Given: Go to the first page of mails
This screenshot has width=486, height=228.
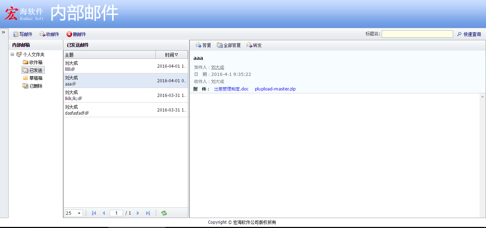Looking at the screenshot, I should pos(94,213).
